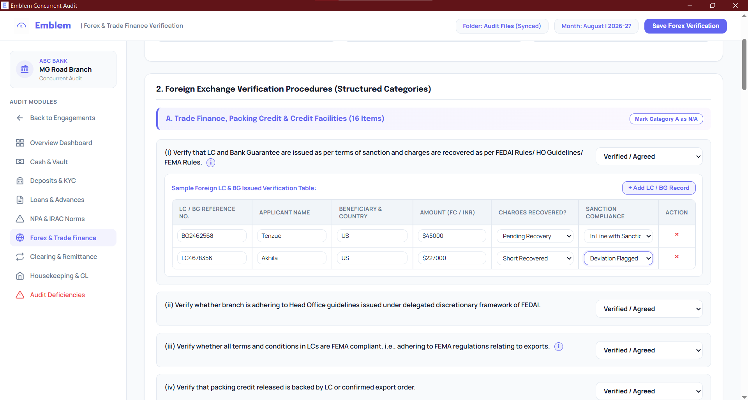Click the Emblem logo icon in header

(x=21, y=26)
